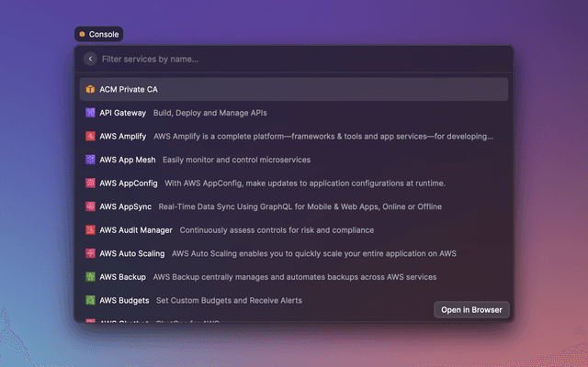Click the Console label tag
The height and width of the screenshot is (367, 588).
point(98,34)
